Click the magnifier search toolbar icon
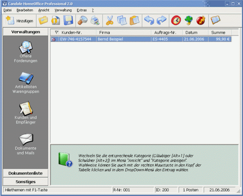Image resolution: width=243 pixels, height=196 pixels. 82,20
